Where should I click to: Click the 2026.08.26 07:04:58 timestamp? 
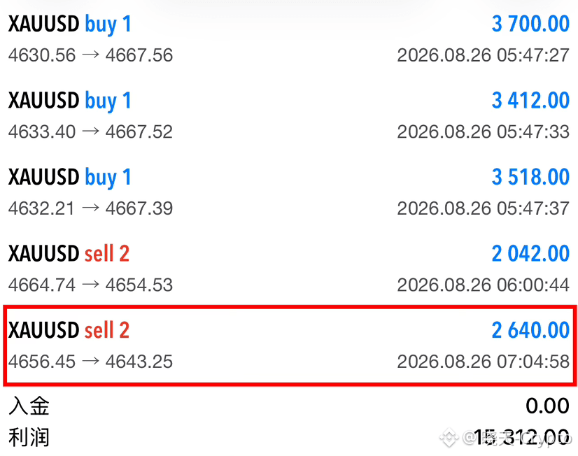coord(484,362)
